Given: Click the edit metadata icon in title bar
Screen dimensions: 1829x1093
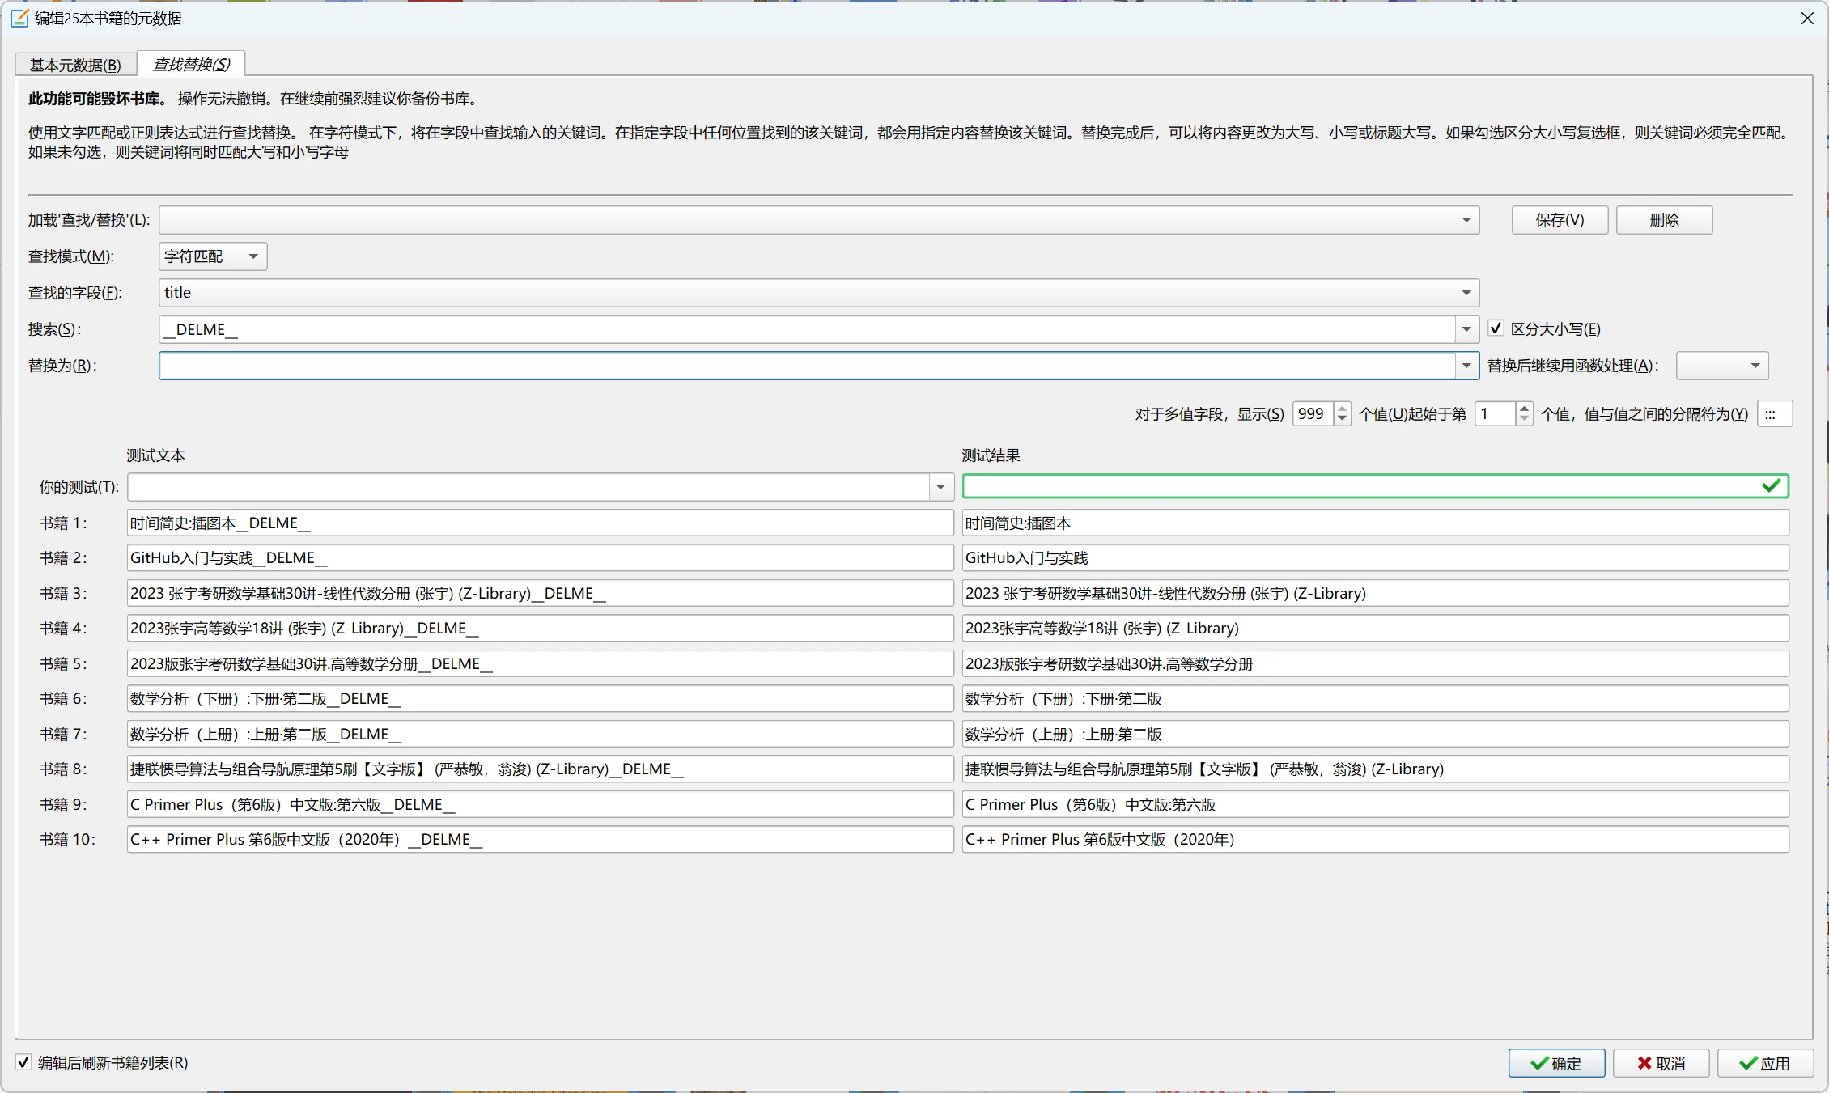Looking at the screenshot, I should point(19,18).
